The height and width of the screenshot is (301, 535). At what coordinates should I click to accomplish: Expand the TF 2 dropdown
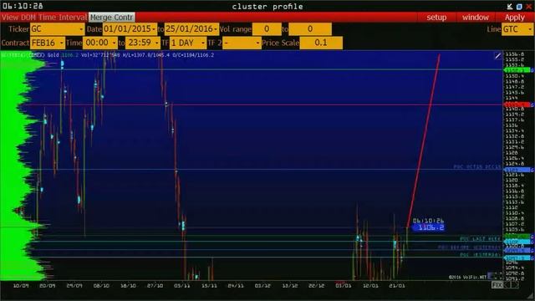click(x=242, y=43)
